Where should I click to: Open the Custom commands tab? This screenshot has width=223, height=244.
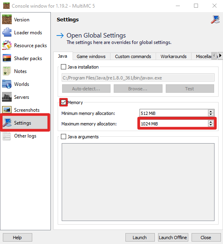point(133,56)
